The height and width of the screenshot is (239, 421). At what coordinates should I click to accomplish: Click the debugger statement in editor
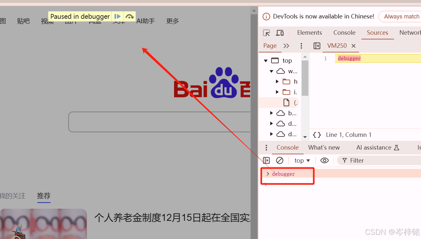click(349, 59)
